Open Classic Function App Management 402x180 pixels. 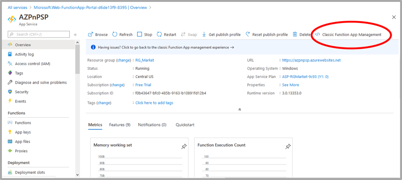click(x=348, y=34)
